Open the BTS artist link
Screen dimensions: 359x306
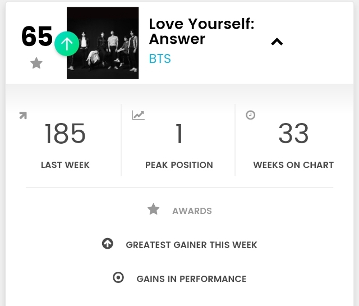click(x=160, y=59)
